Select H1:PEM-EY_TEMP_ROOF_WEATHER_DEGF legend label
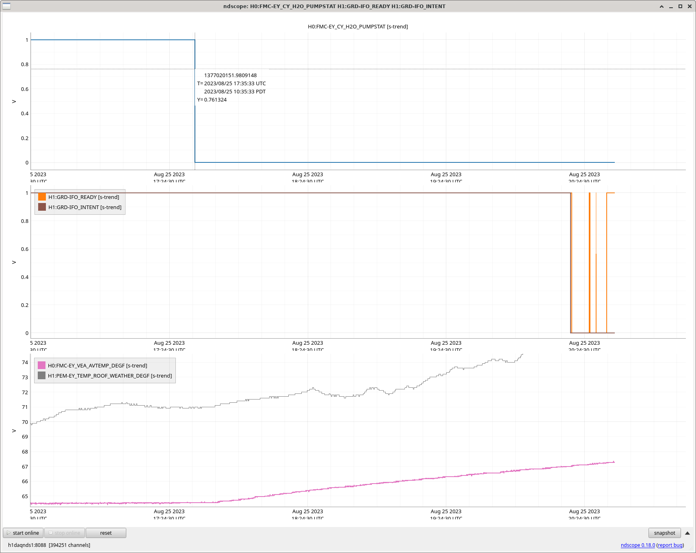 [x=110, y=376]
